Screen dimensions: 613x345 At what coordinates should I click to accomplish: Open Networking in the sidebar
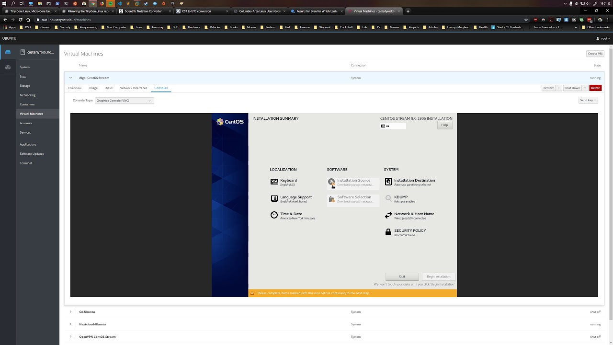pos(27,95)
